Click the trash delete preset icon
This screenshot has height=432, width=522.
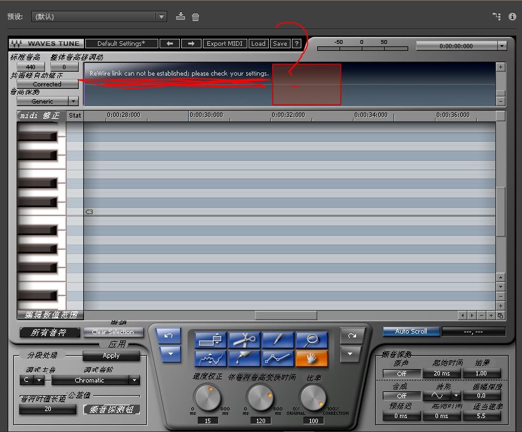coord(195,17)
